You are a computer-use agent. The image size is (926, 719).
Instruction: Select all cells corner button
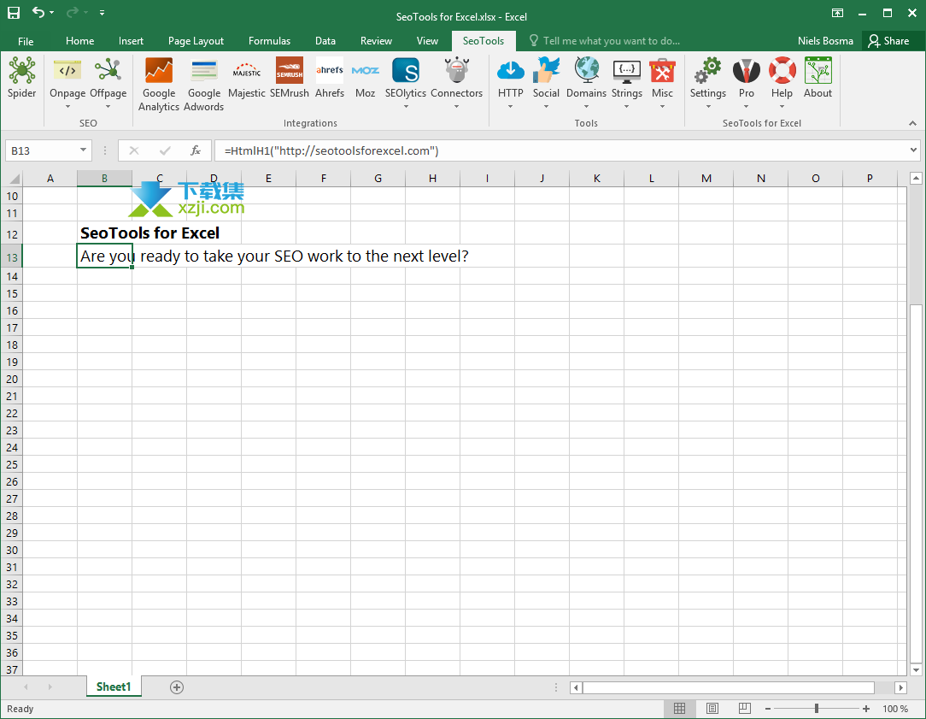13,178
